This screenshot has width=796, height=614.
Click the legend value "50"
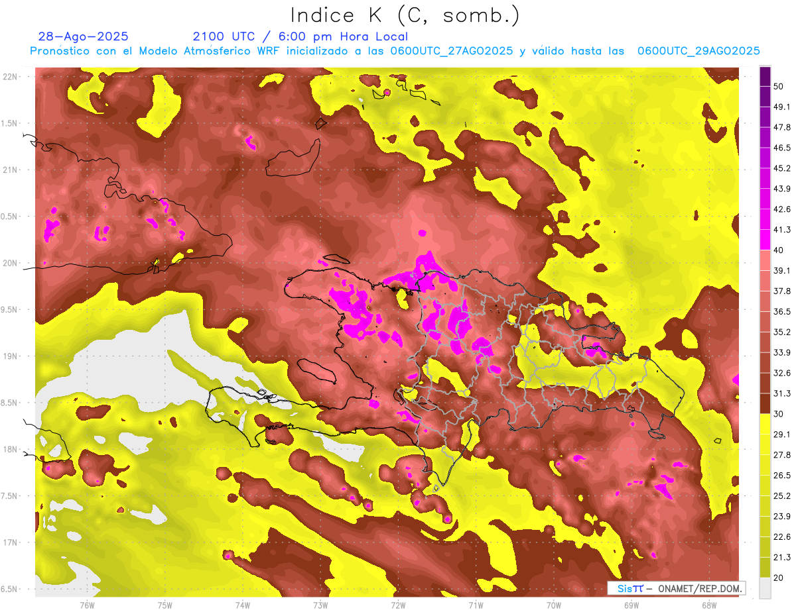[x=778, y=86]
